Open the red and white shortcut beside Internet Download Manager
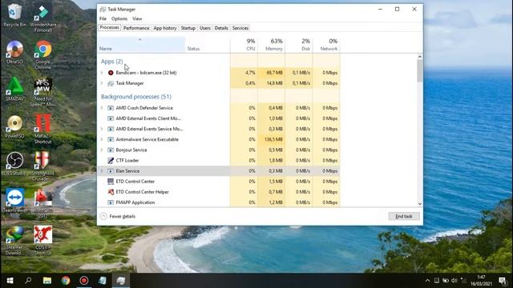Screen dimensions: 513x288 42,241
